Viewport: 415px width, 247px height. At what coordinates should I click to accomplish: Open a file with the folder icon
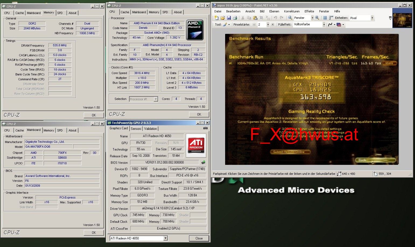(x=223, y=18)
